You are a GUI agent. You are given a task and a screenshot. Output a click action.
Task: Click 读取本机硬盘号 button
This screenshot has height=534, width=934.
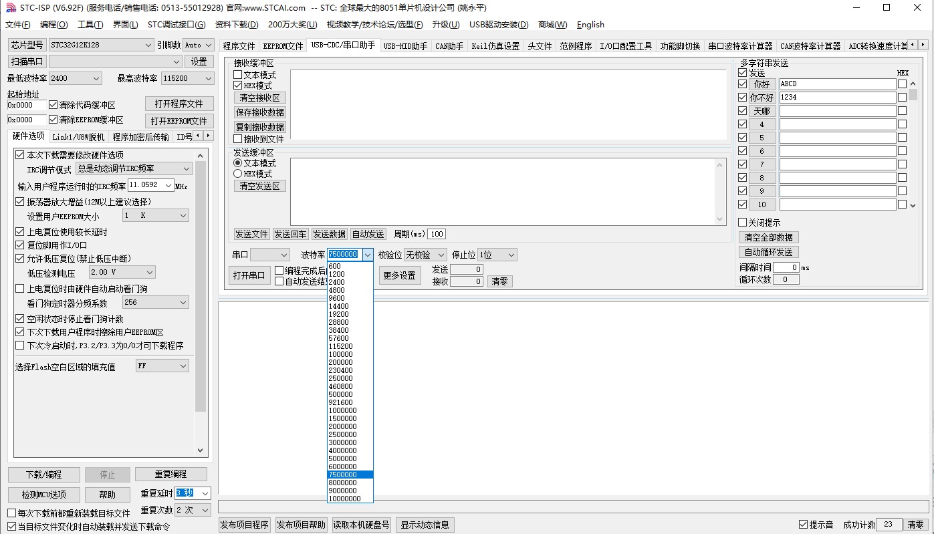361,525
